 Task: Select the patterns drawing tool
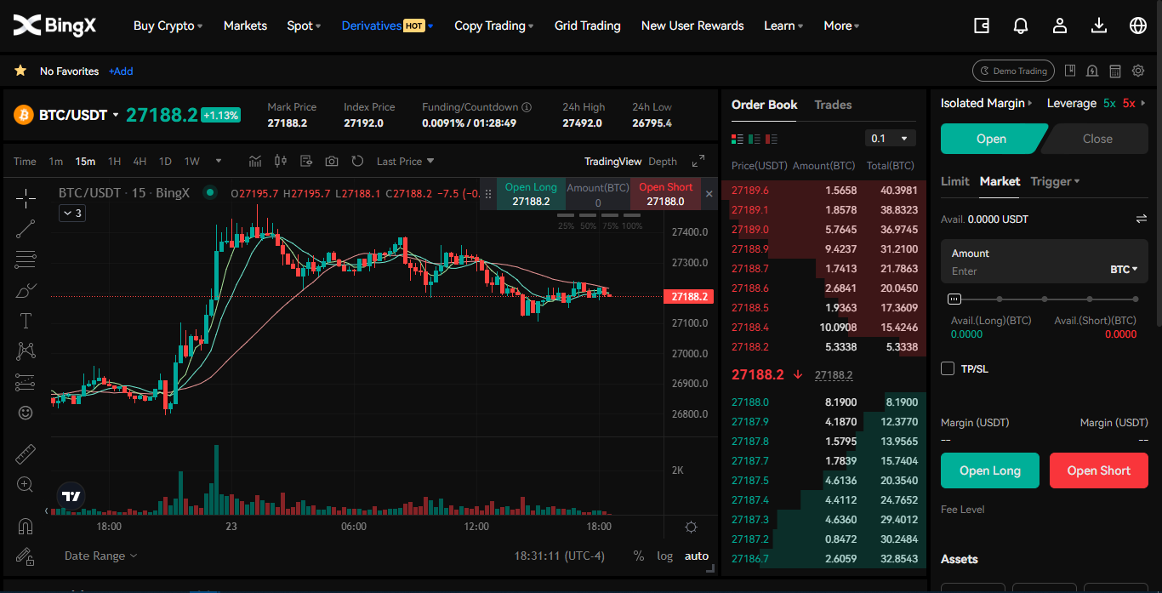26,351
